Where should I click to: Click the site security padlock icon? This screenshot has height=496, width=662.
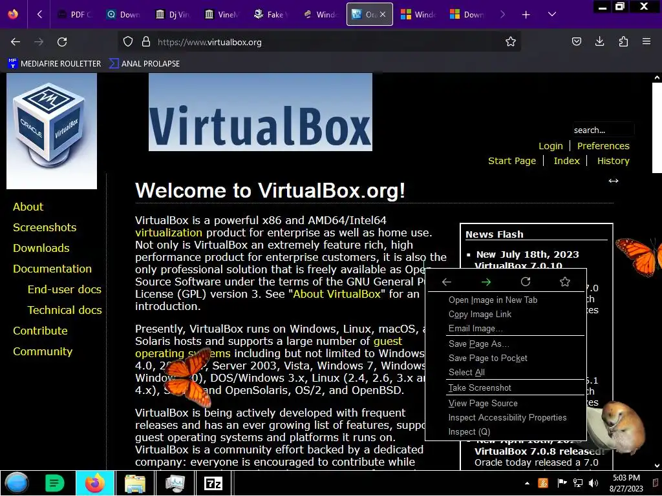tap(146, 42)
